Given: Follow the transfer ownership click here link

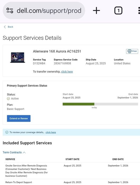Looking at the screenshot, I should click(x=67, y=72).
